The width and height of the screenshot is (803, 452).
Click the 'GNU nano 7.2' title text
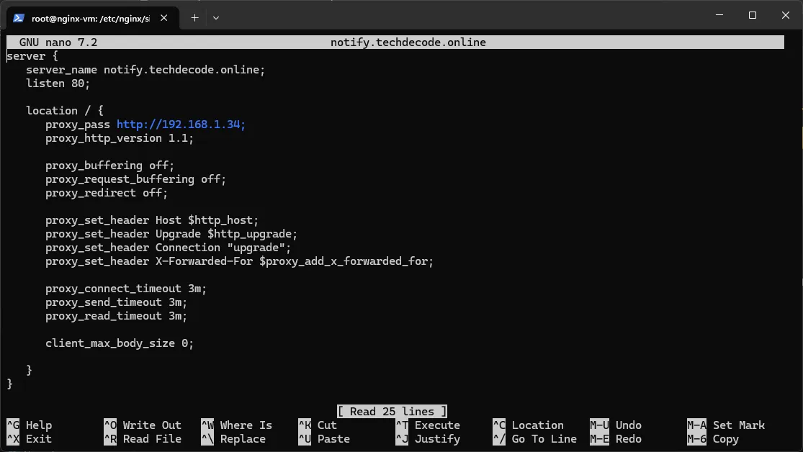click(58, 42)
